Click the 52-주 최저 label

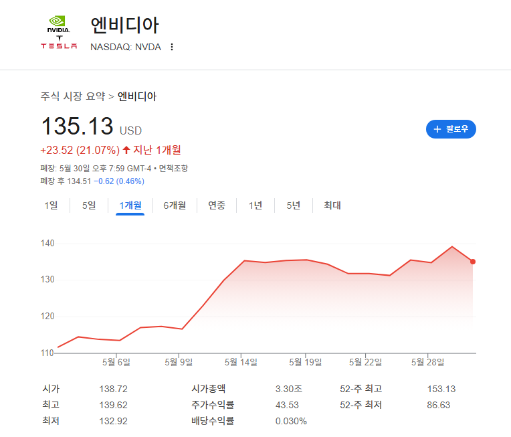(x=361, y=405)
